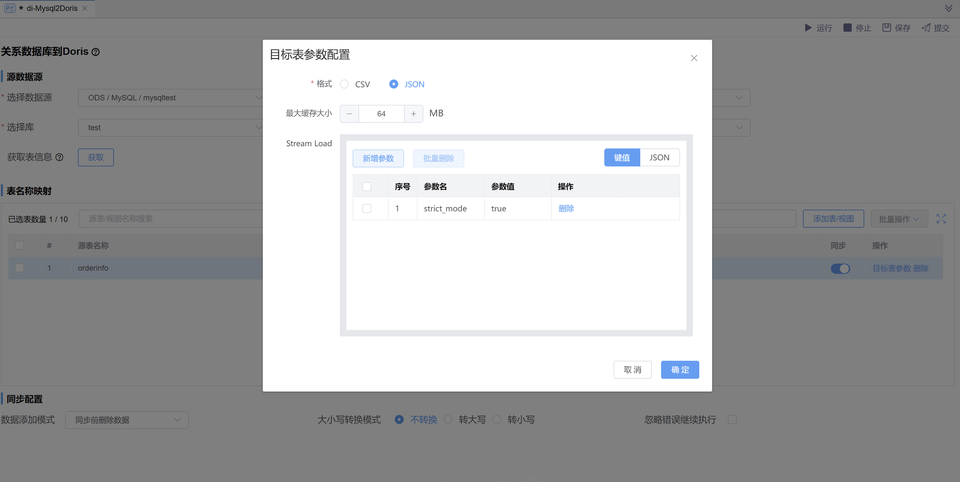Click the double-chevron icon at top right
The width and height of the screenshot is (960, 482).
pos(948,8)
